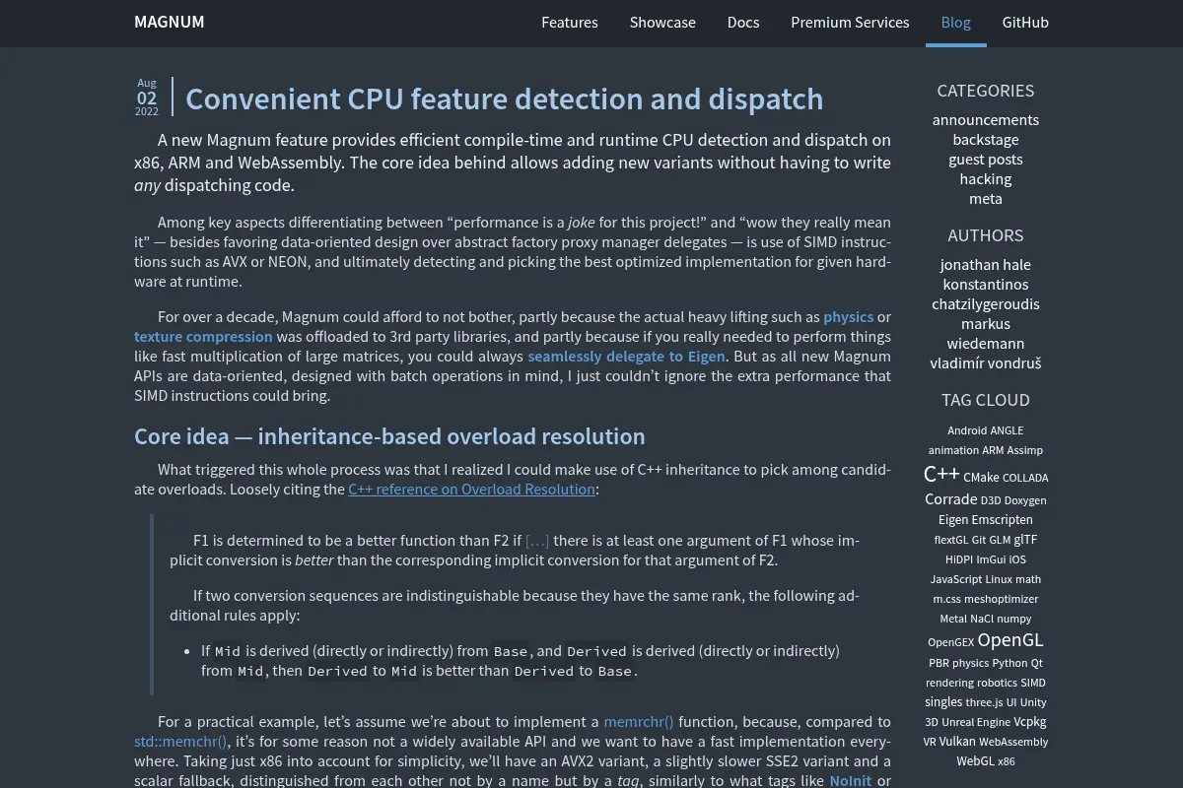
Task: Click the JavaScript tag
Action: (956, 579)
